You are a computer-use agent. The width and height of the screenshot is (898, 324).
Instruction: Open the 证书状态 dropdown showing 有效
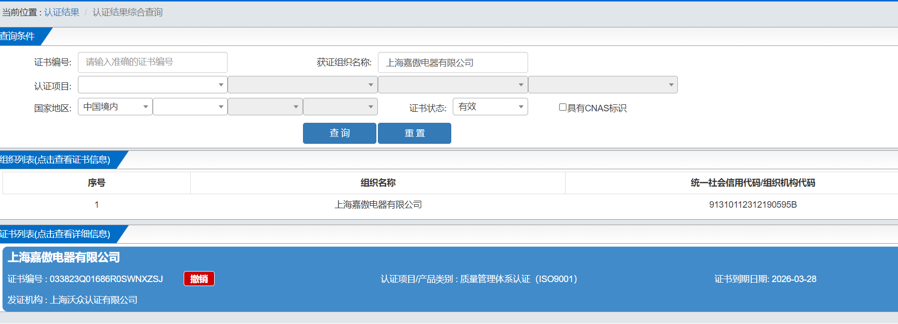point(490,107)
